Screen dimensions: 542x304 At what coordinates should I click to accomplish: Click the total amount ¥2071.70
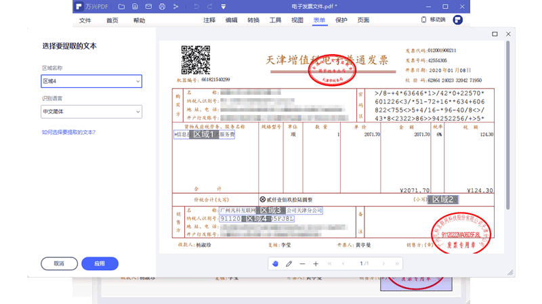(415, 190)
